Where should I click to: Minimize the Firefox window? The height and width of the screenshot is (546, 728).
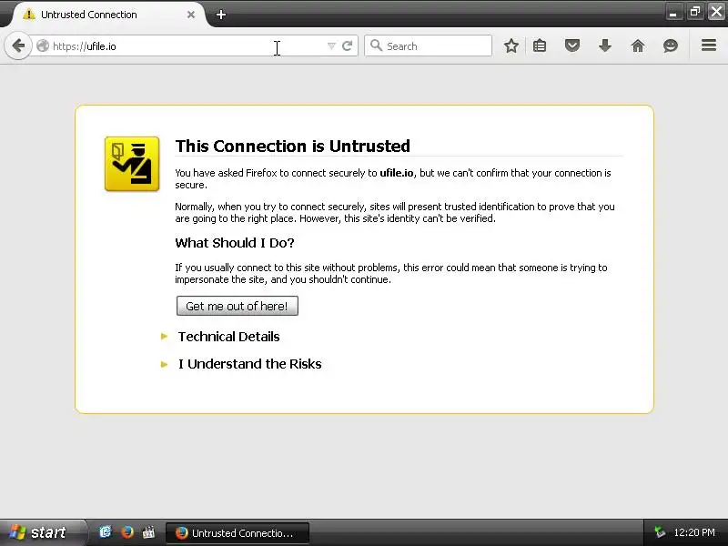tap(673, 12)
